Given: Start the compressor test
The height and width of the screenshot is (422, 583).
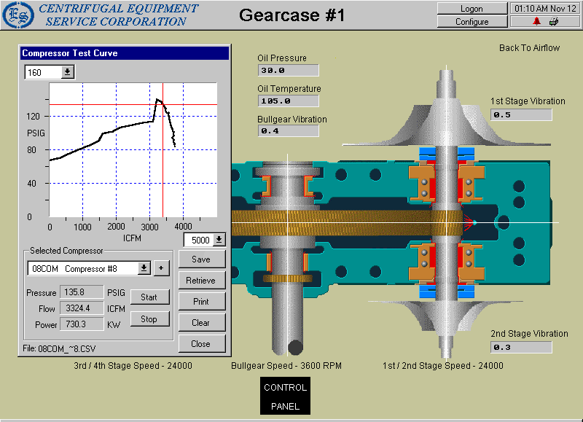Looking at the screenshot, I should coord(149,297).
